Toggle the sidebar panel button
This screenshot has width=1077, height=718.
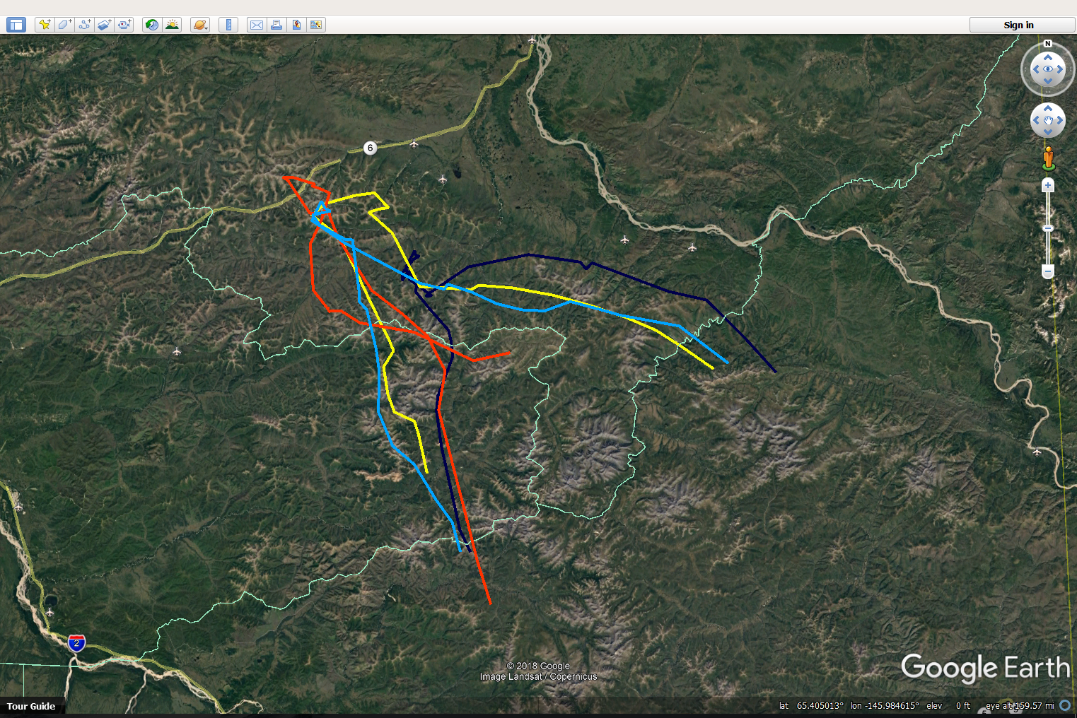point(16,25)
